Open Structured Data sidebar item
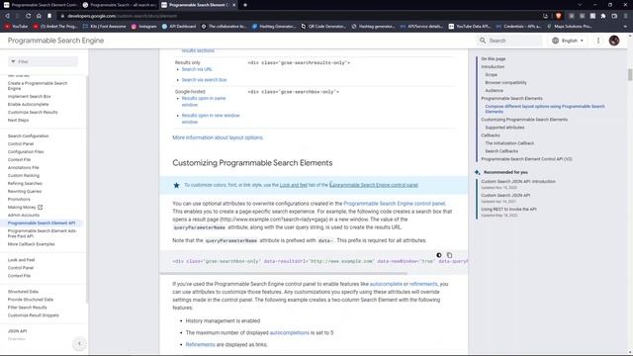The image size is (633, 356). coord(23,292)
